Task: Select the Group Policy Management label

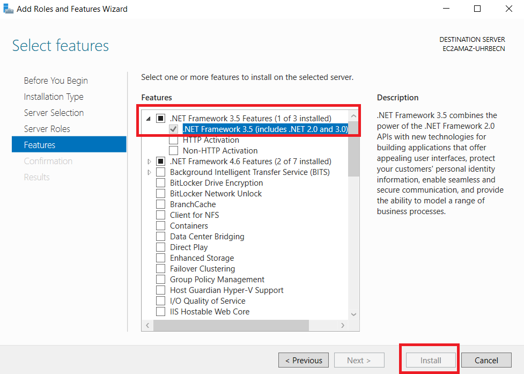Action: (217, 280)
